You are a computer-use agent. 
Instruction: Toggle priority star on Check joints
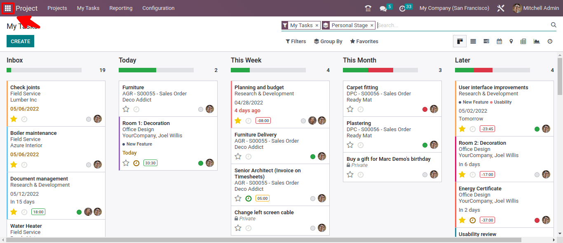tap(14, 119)
